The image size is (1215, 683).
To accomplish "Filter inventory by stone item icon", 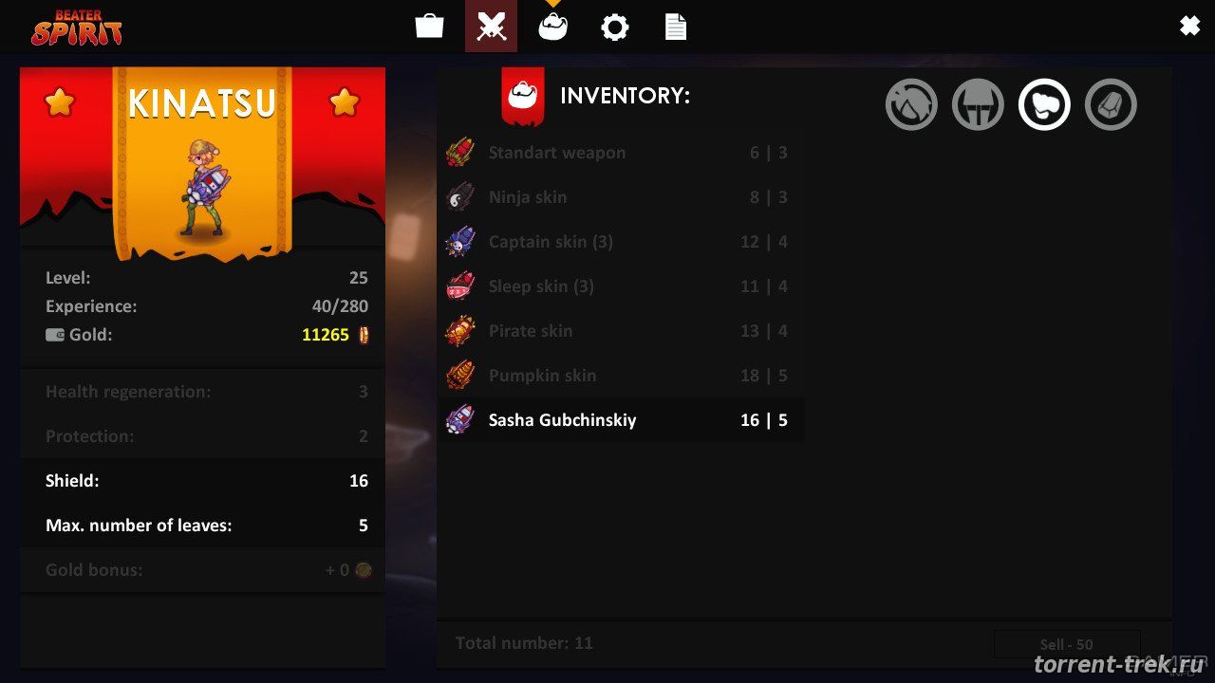I will tap(1111, 104).
